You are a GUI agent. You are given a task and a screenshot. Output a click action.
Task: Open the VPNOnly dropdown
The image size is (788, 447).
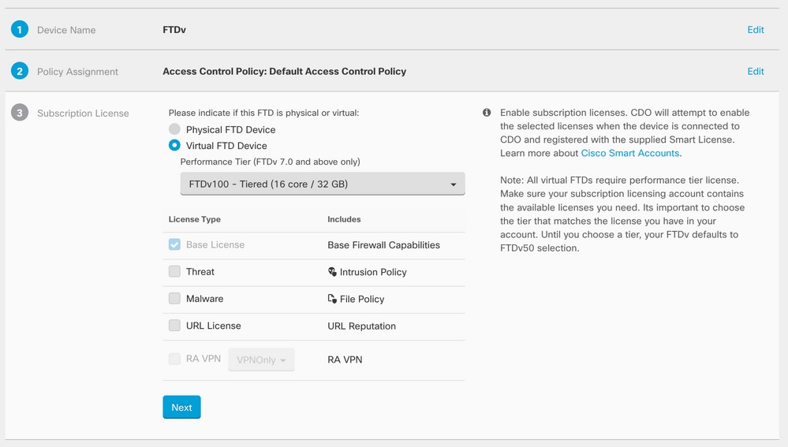pos(261,359)
